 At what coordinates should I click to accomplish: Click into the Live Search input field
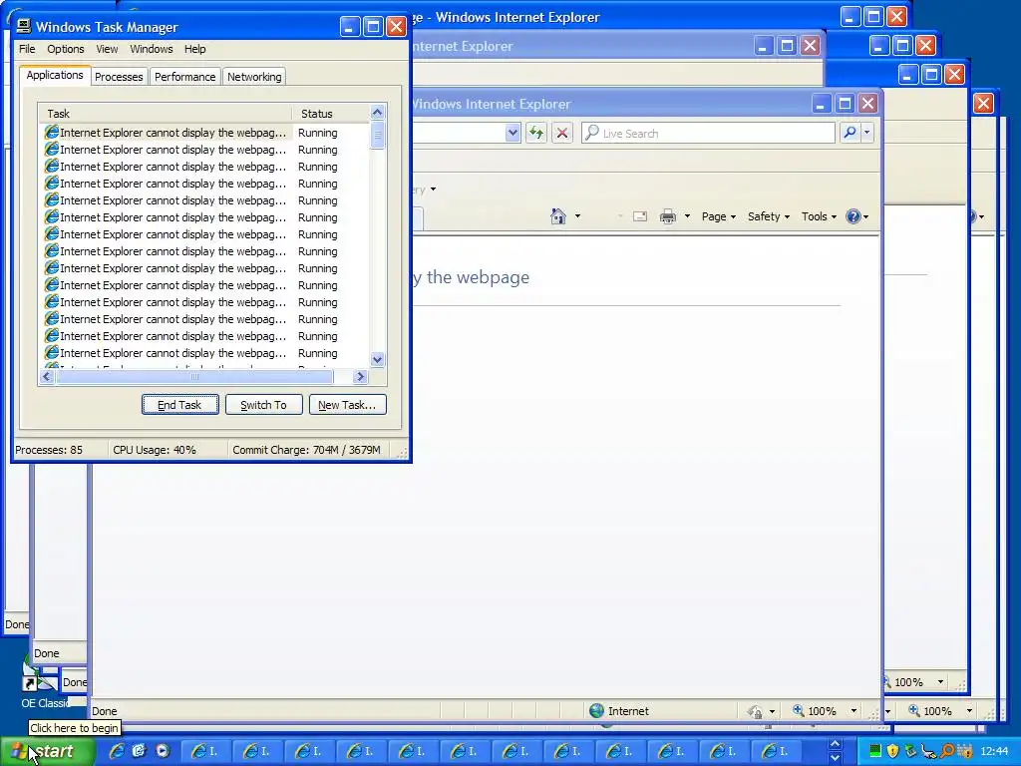pos(709,133)
